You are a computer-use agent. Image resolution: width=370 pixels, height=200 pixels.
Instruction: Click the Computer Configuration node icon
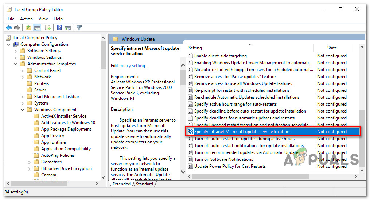16,44
